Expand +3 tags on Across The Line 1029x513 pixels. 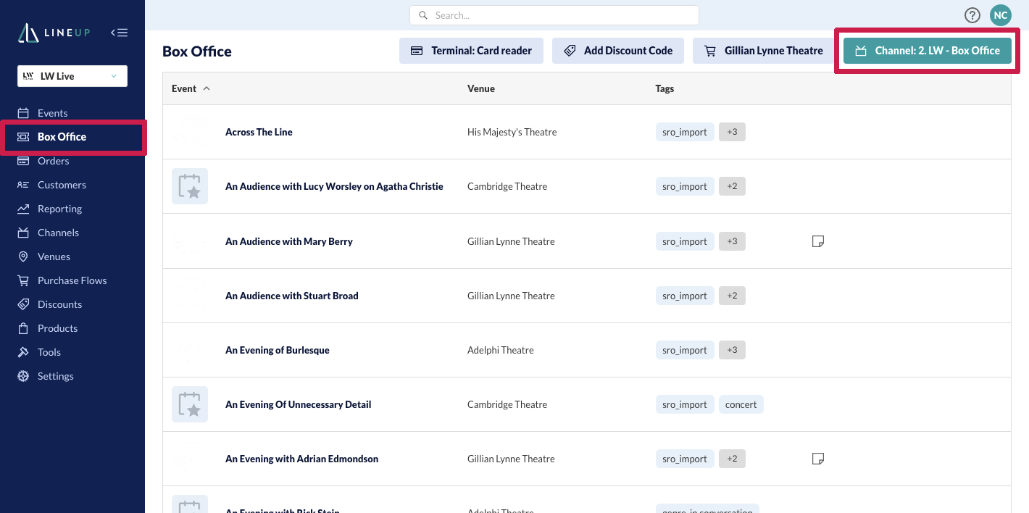pyautogui.click(x=732, y=132)
